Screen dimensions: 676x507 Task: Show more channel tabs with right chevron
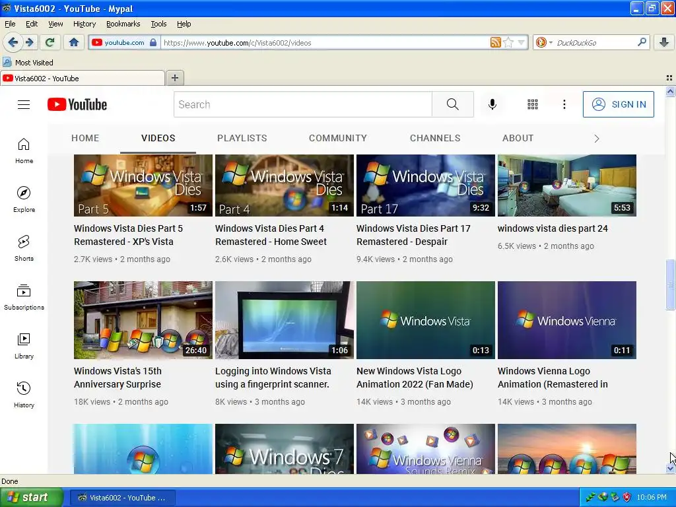[597, 139]
